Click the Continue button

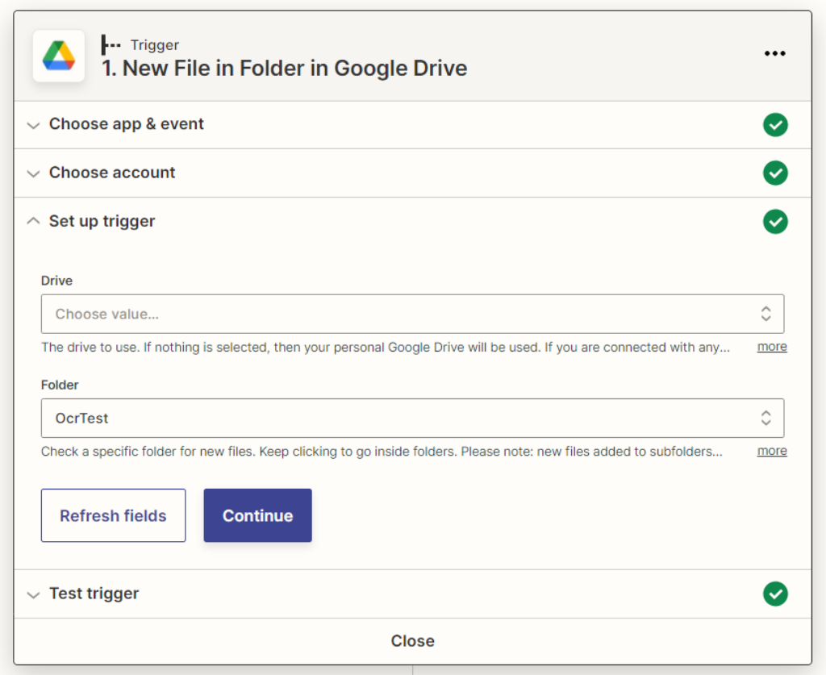pyautogui.click(x=257, y=515)
